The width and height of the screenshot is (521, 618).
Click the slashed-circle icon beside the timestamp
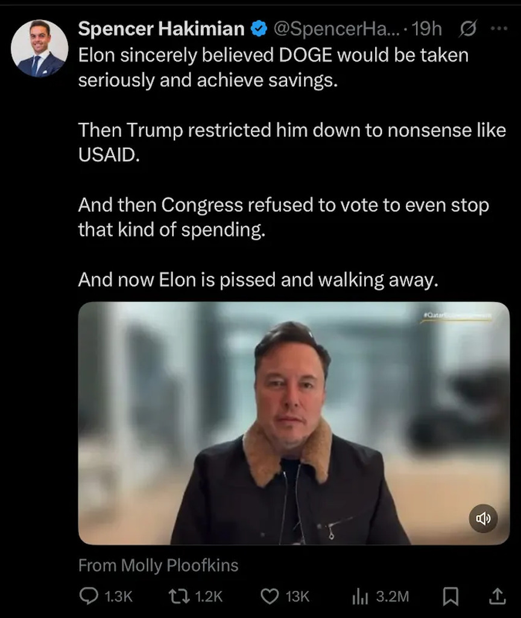coord(468,28)
